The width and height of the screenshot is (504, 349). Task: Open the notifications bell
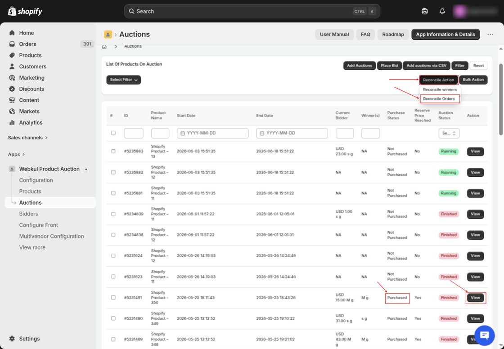point(442,11)
